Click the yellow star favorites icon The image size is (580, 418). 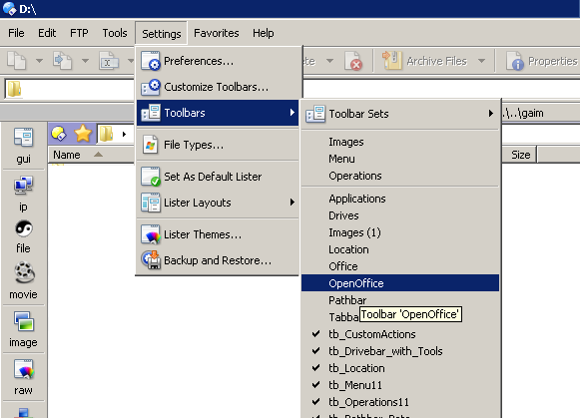tap(83, 134)
